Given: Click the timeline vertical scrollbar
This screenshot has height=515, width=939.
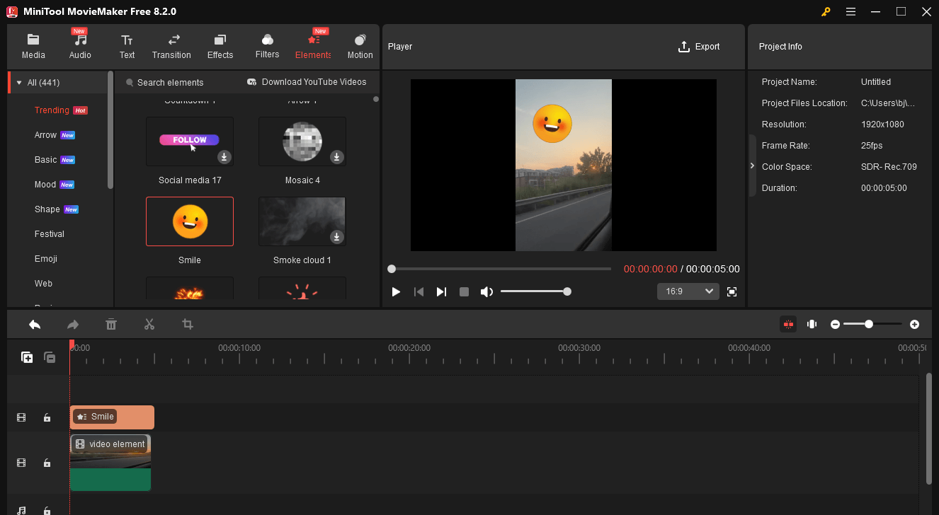Looking at the screenshot, I should (x=929, y=429).
